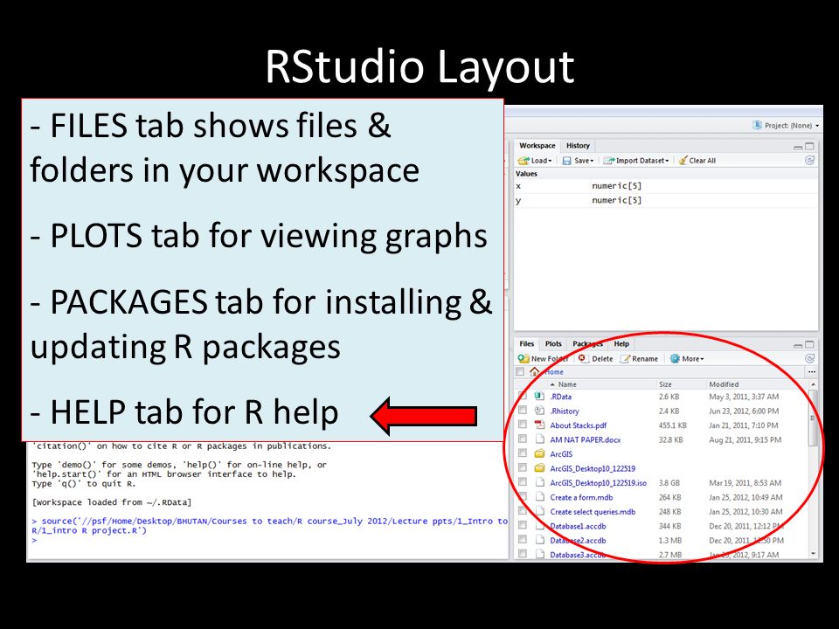Image resolution: width=839 pixels, height=629 pixels.
Task: Select the About Stacks.pdf checkbox
Action: coord(523,425)
